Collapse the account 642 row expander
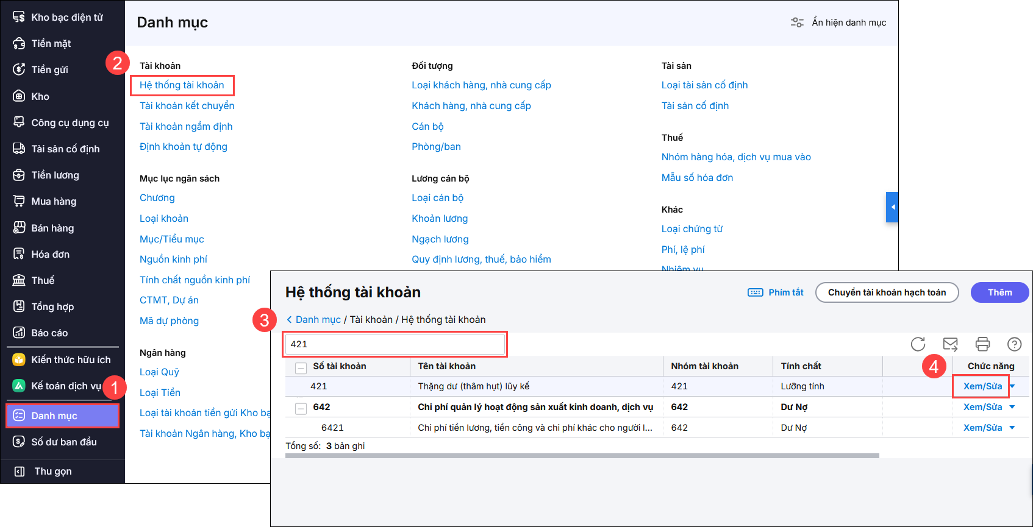The image size is (1033, 527). 301,408
